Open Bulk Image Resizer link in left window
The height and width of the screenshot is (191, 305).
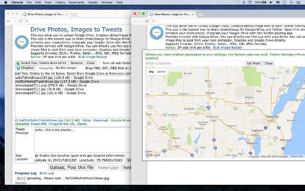pyautogui.click(x=93, y=57)
